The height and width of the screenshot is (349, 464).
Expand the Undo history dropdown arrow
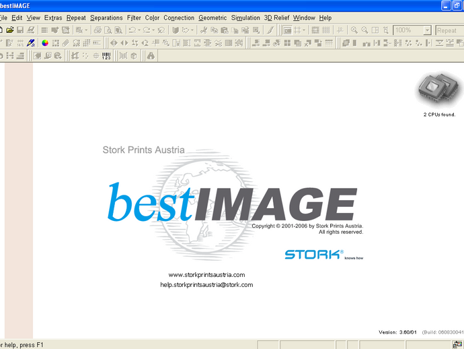click(139, 30)
